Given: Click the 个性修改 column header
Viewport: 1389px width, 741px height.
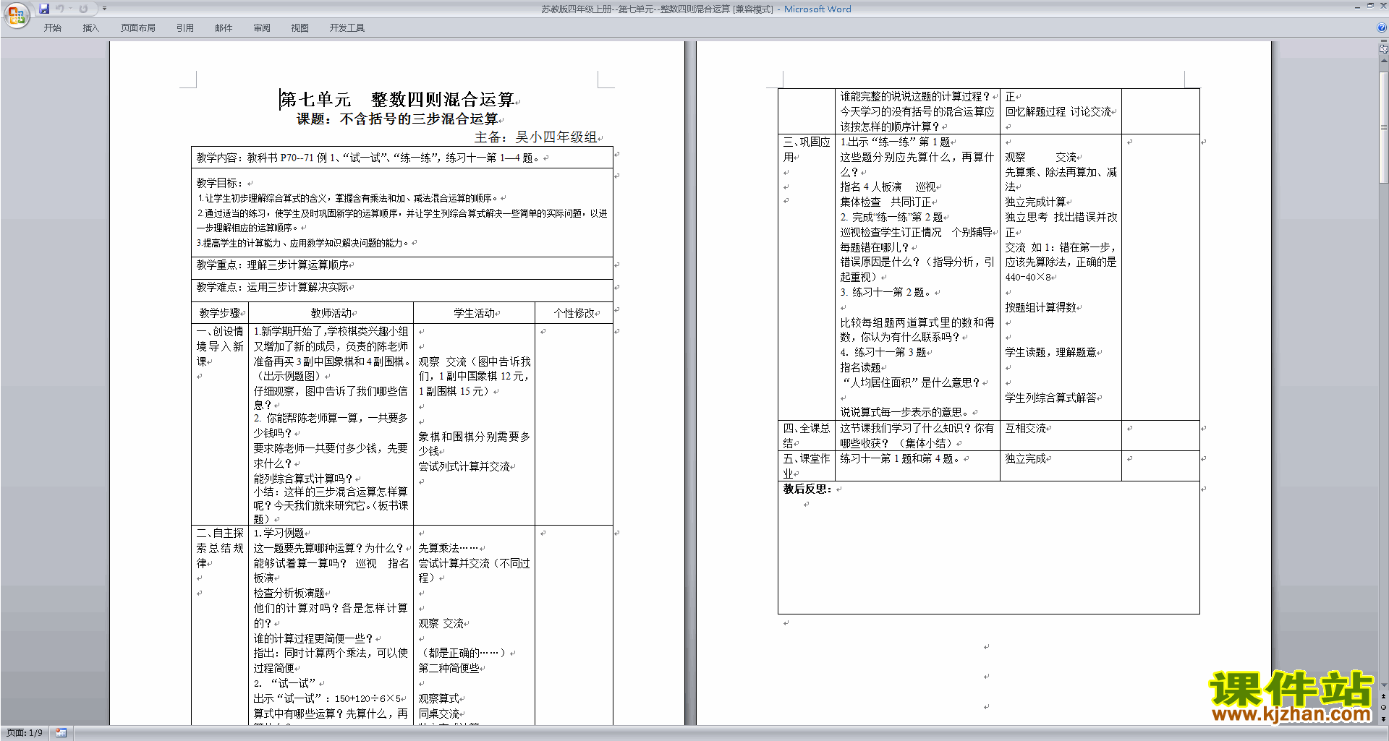Looking at the screenshot, I should coord(574,313).
